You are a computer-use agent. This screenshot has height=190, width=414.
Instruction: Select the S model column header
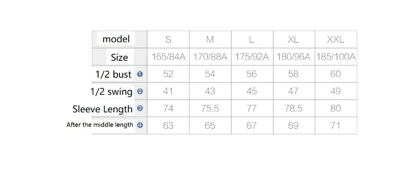168,39
